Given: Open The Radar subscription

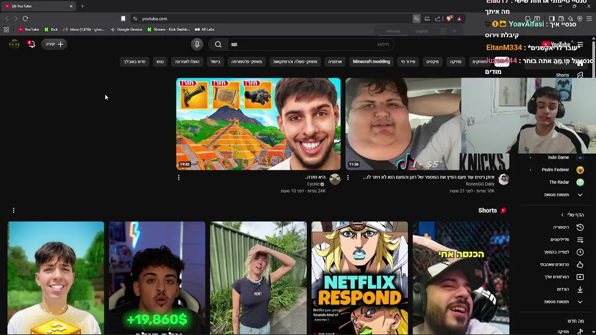Looking at the screenshot, I should click(x=559, y=182).
